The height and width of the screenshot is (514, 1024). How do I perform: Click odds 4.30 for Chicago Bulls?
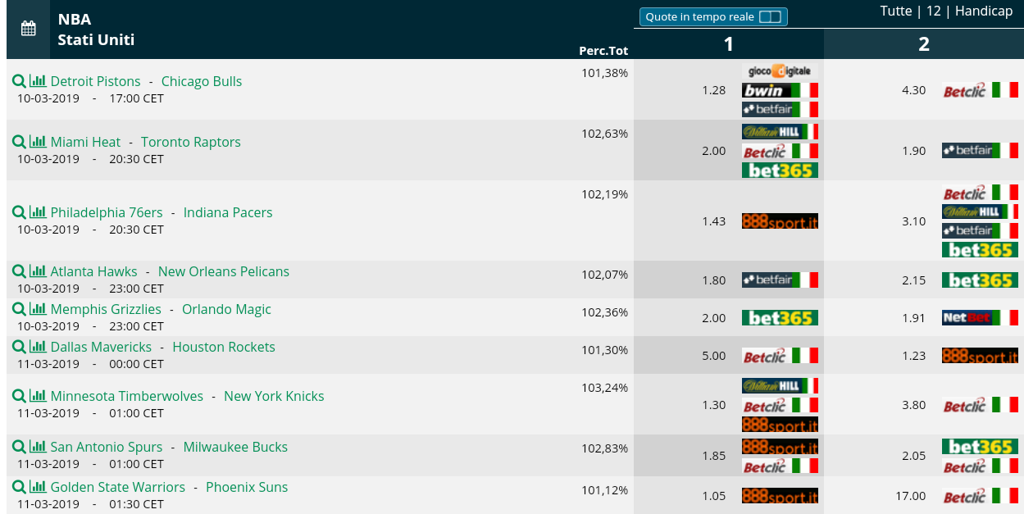(914, 90)
